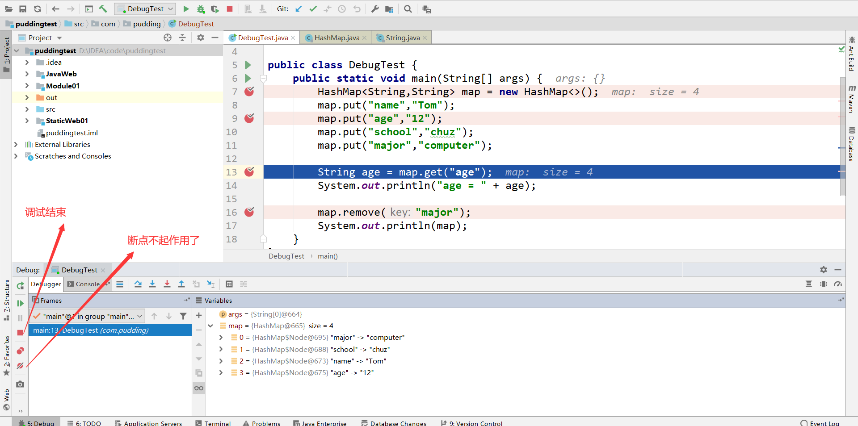Click Evaluate Expression calculator icon
The image size is (858, 426).
point(229,284)
